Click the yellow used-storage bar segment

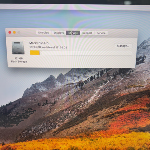tap(35, 53)
